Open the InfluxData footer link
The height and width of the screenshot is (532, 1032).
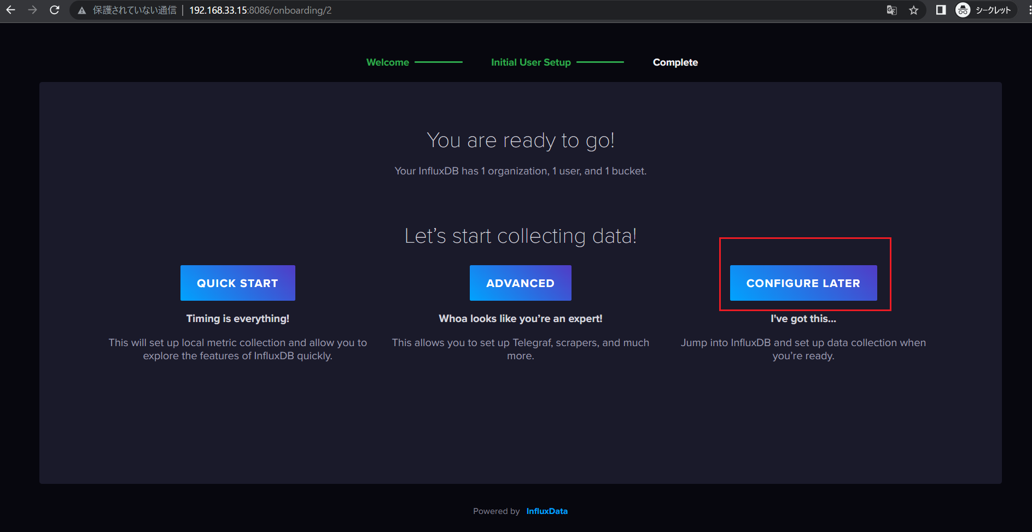click(546, 511)
